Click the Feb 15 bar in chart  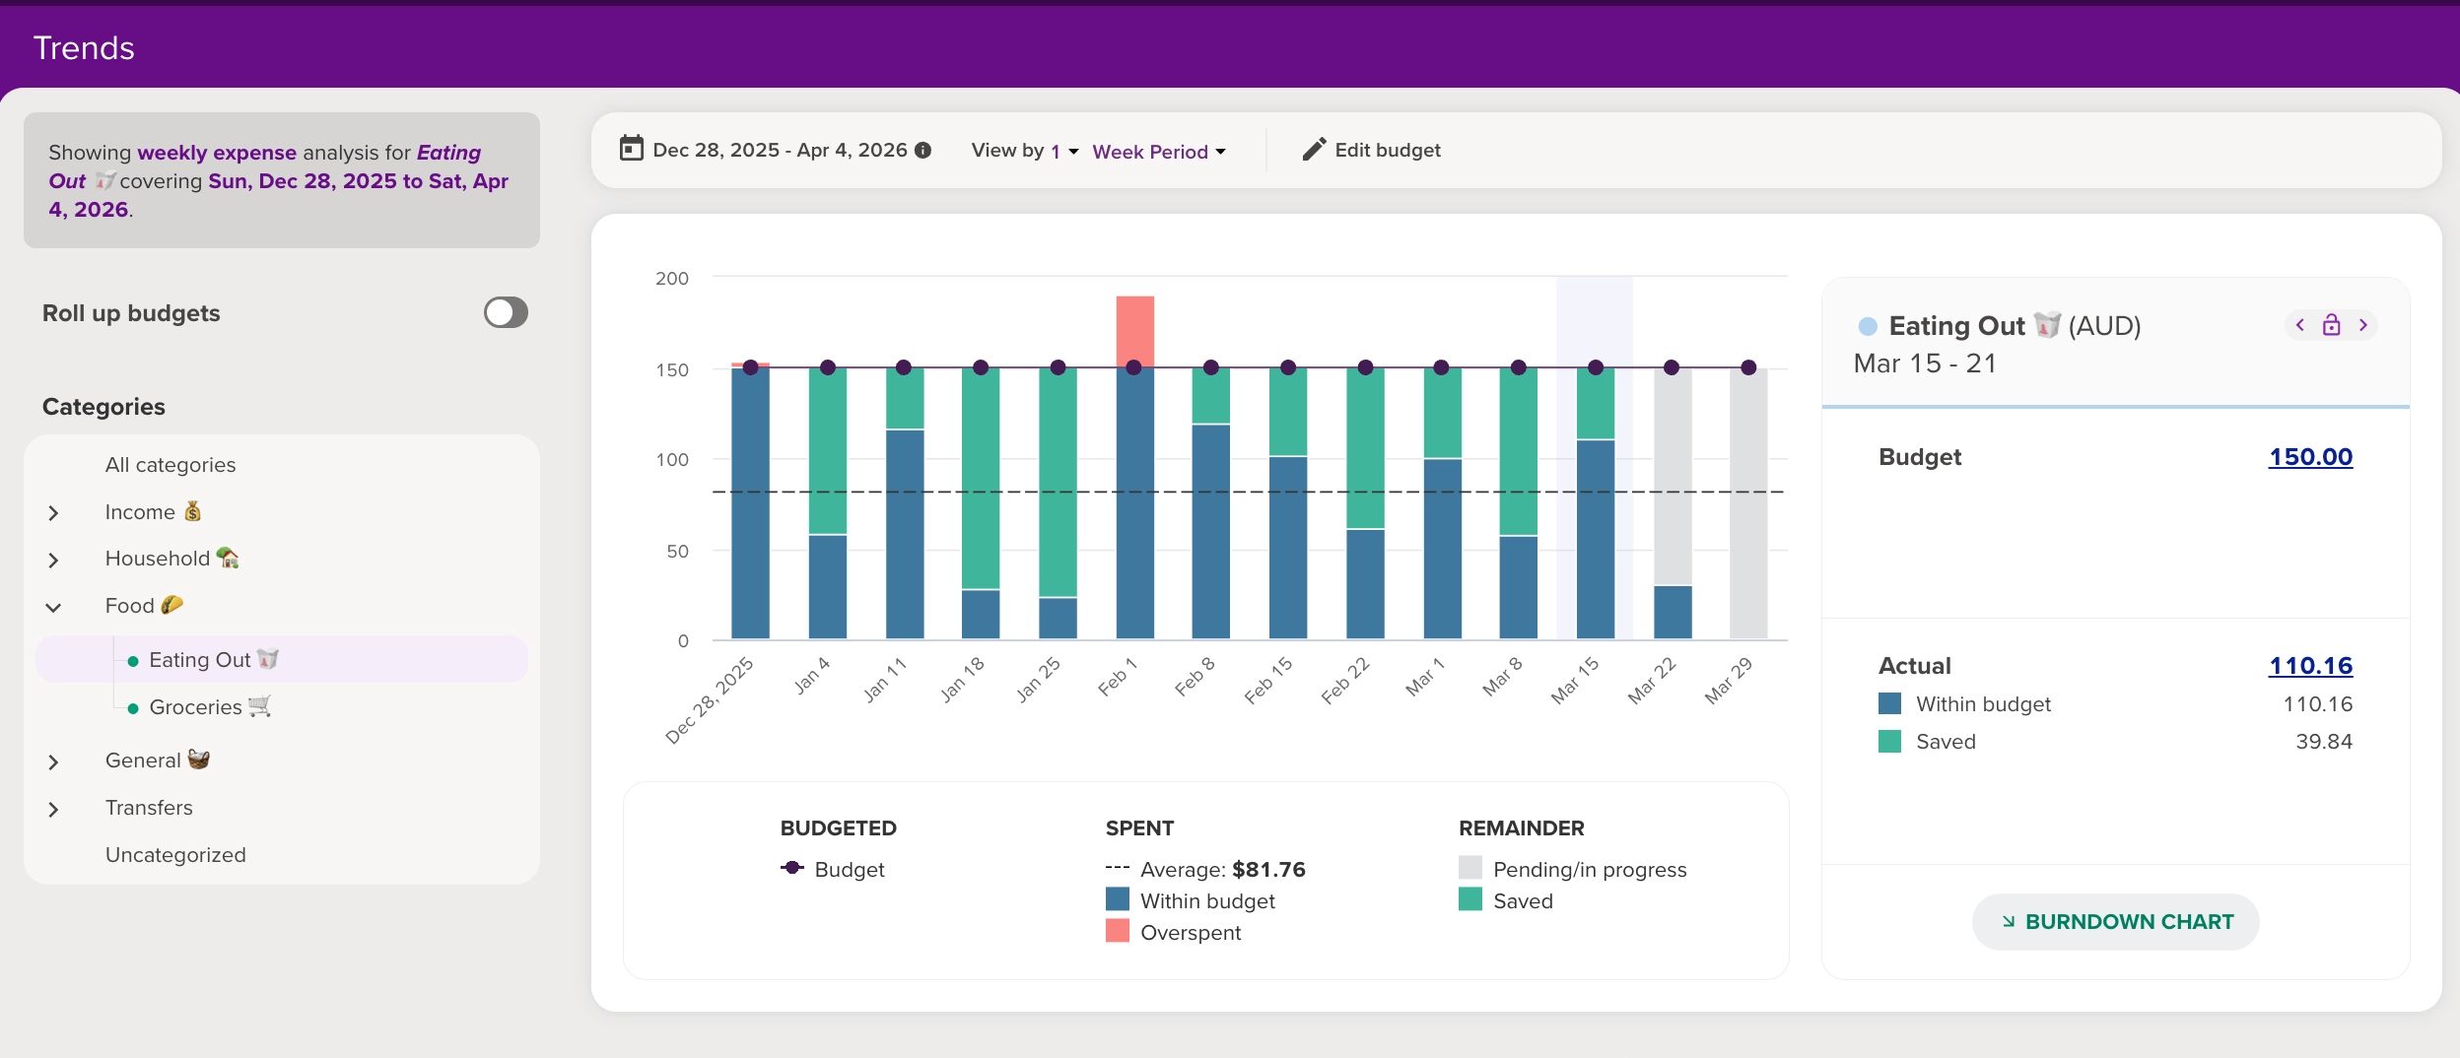point(1287,503)
